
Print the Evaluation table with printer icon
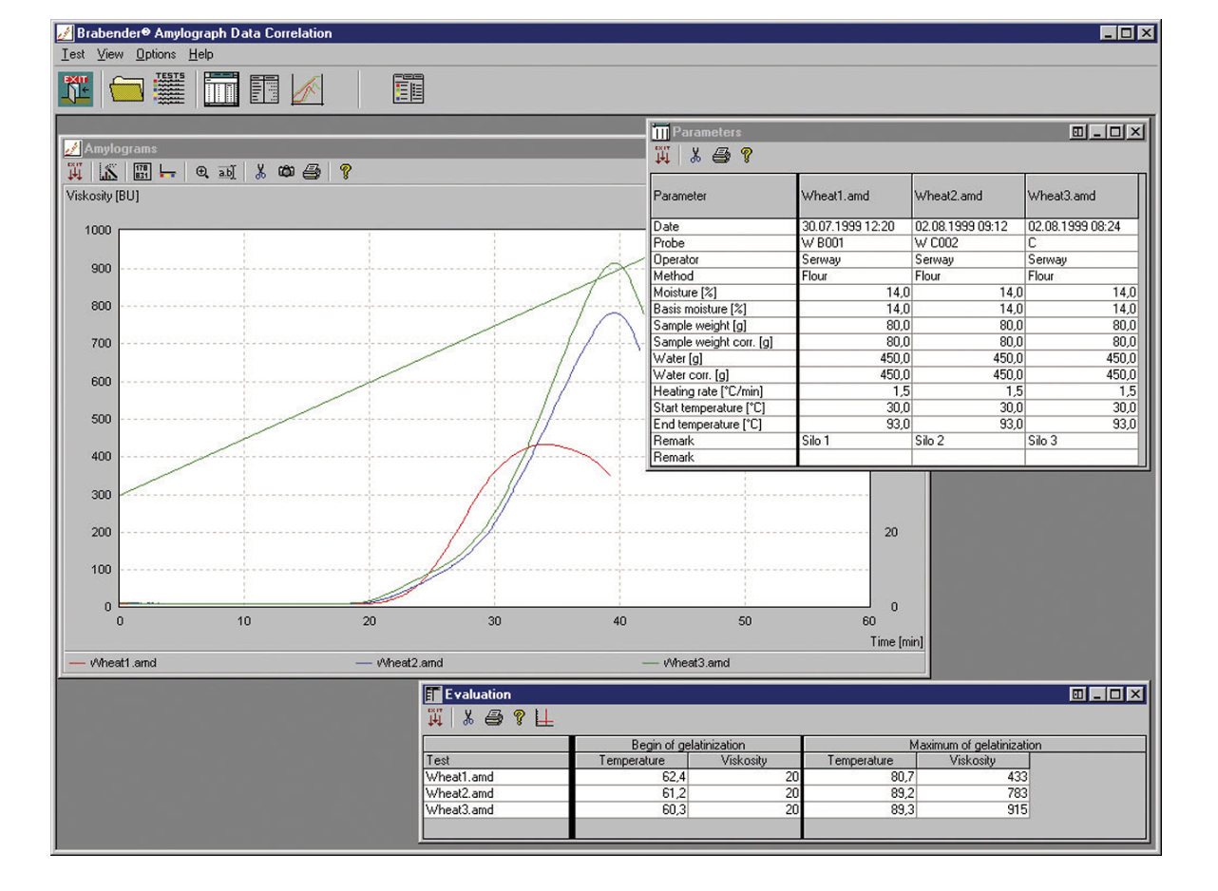(493, 719)
